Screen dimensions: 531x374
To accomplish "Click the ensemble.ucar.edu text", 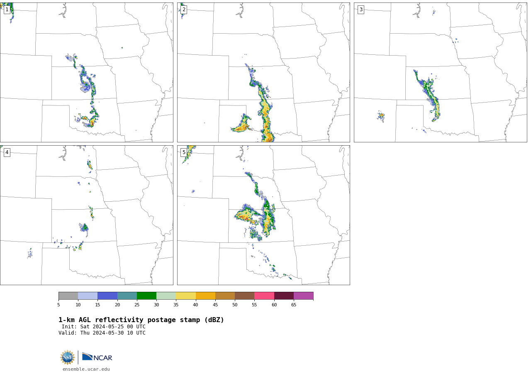I will (x=86, y=369).
